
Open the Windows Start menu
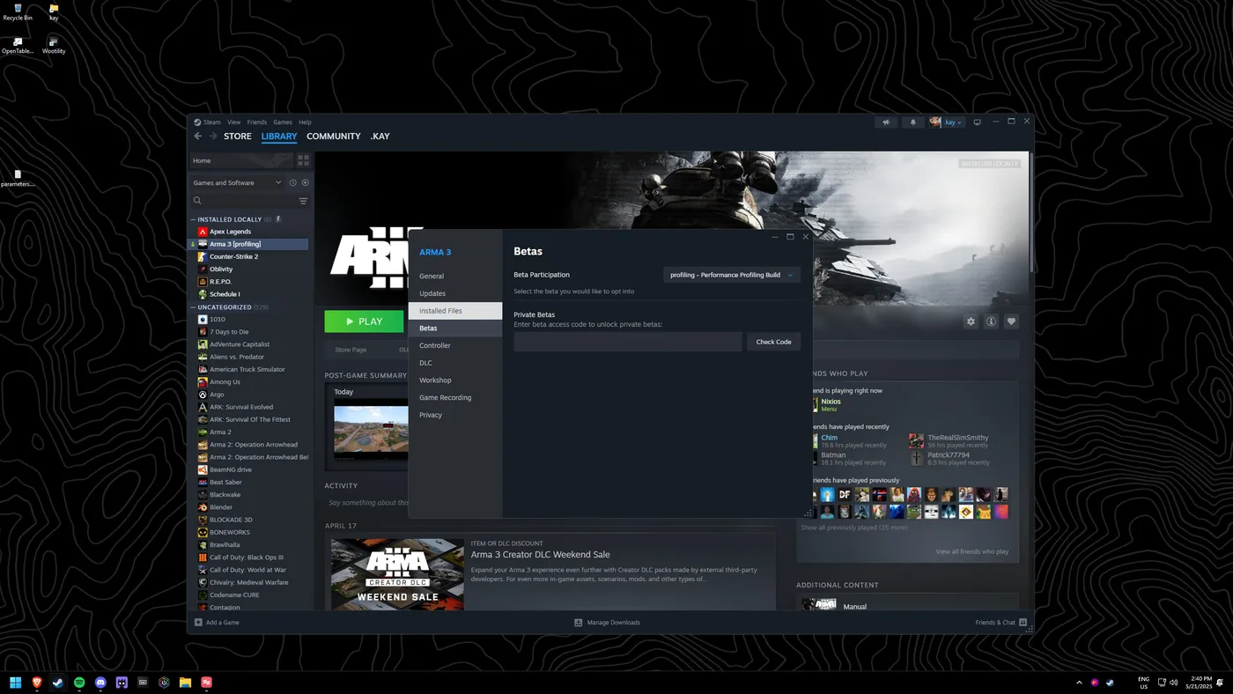tap(15, 682)
